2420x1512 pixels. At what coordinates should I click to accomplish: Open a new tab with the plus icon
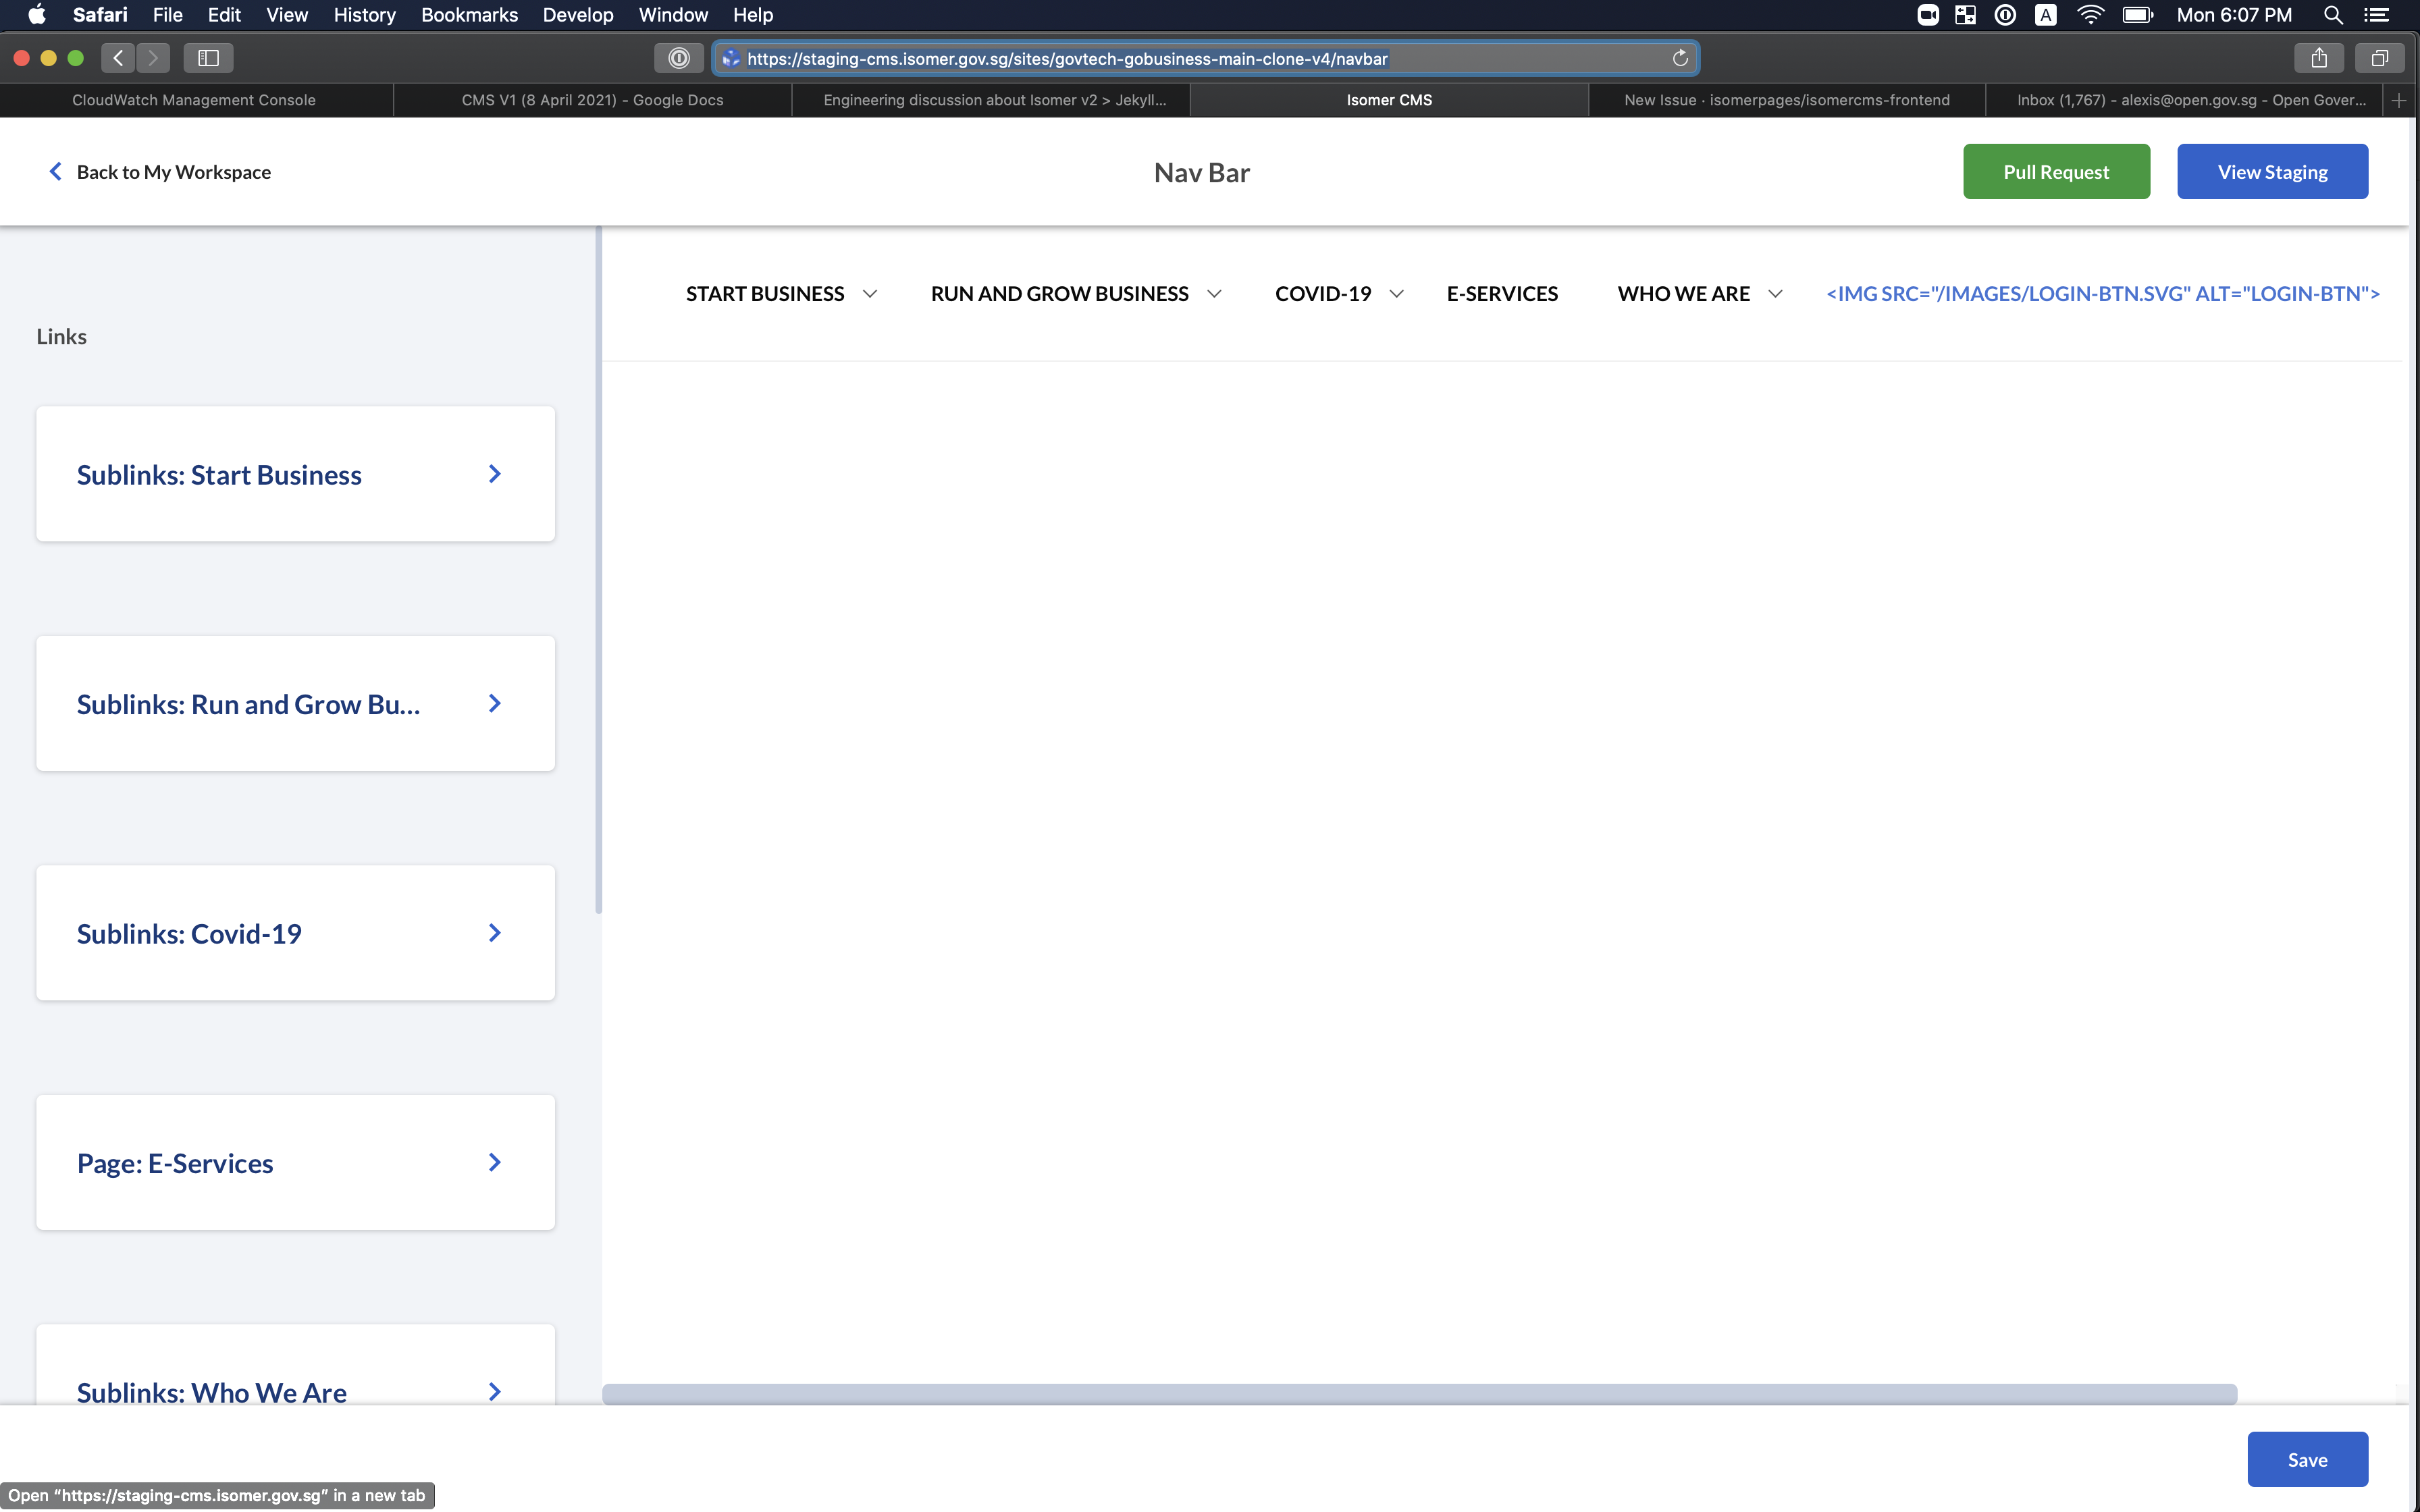tap(2398, 99)
